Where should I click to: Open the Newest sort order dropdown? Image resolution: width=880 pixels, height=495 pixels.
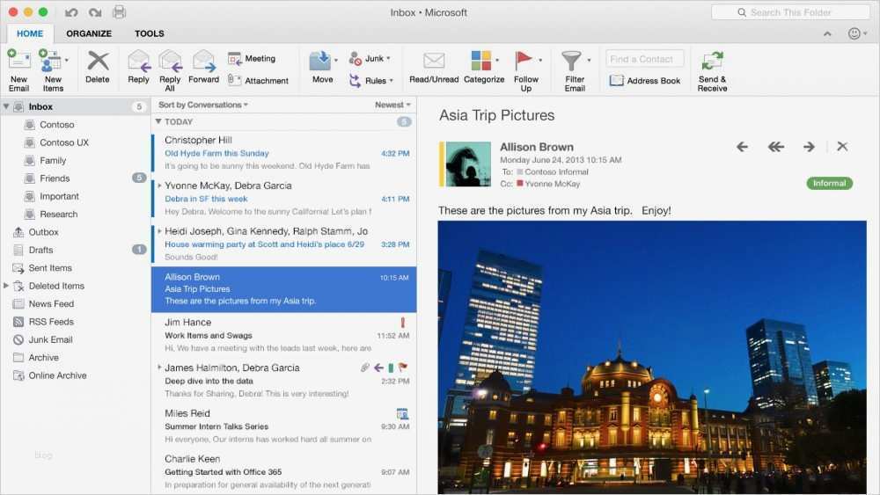(x=392, y=105)
